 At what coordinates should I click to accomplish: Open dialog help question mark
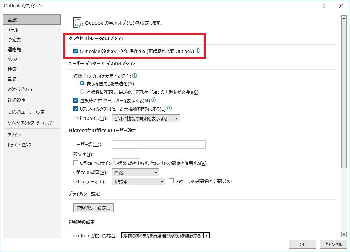click(324, 6)
